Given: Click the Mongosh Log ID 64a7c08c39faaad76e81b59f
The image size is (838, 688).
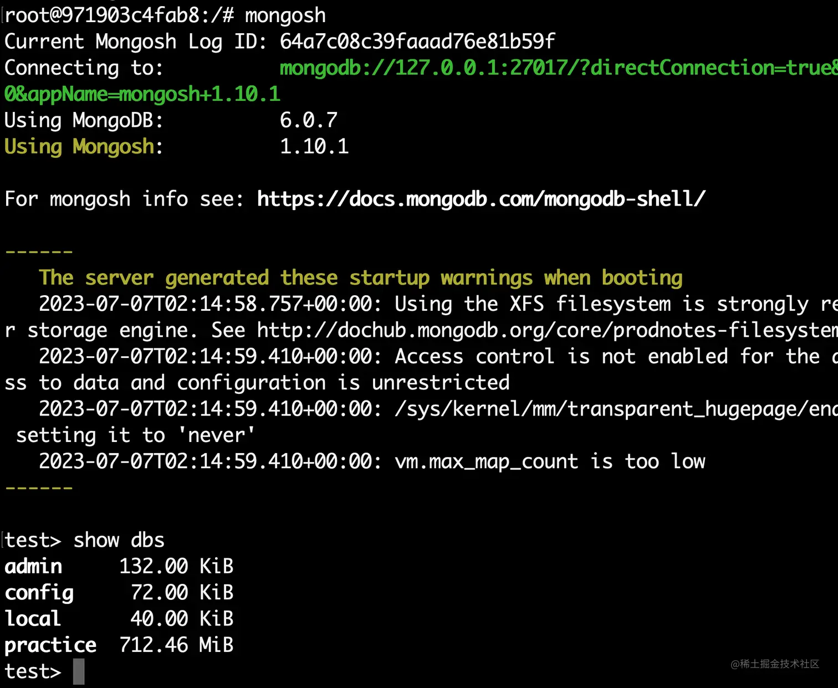Looking at the screenshot, I should pyautogui.click(x=417, y=42).
